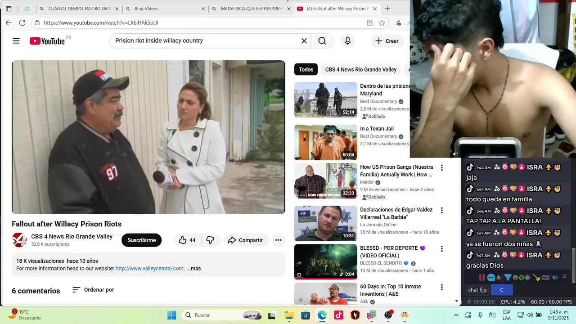Show hidden system tray icons
This screenshot has height=324, width=576.
click(456, 315)
